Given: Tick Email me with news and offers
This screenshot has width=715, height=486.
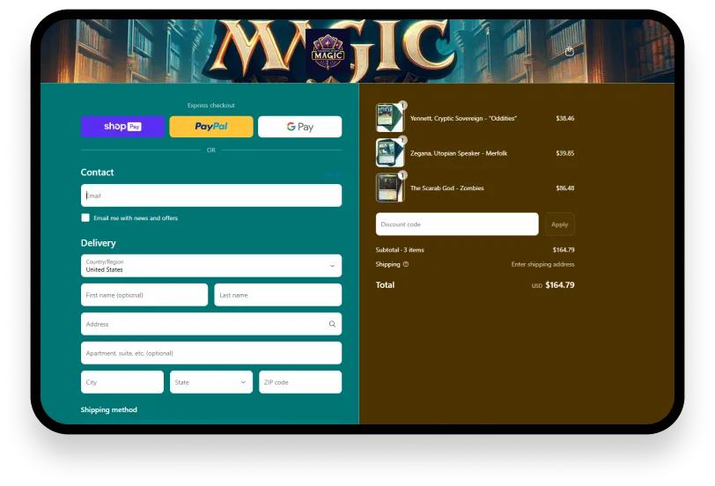Looking at the screenshot, I should coord(85,218).
